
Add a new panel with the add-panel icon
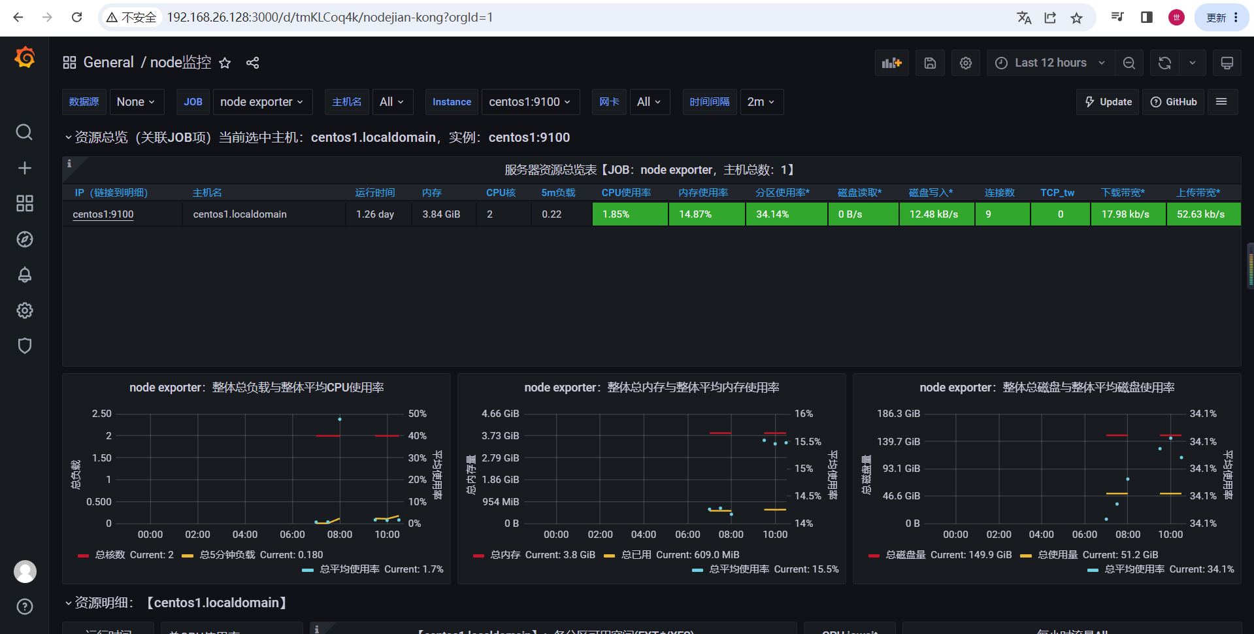coord(891,63)
